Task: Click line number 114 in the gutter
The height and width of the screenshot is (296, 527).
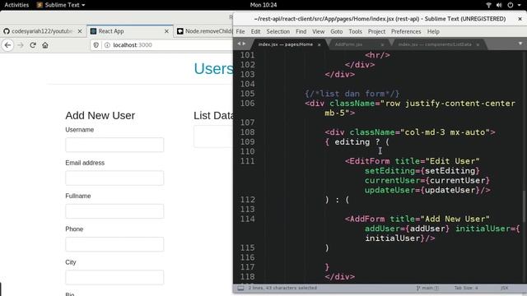Action: point(247,219)
